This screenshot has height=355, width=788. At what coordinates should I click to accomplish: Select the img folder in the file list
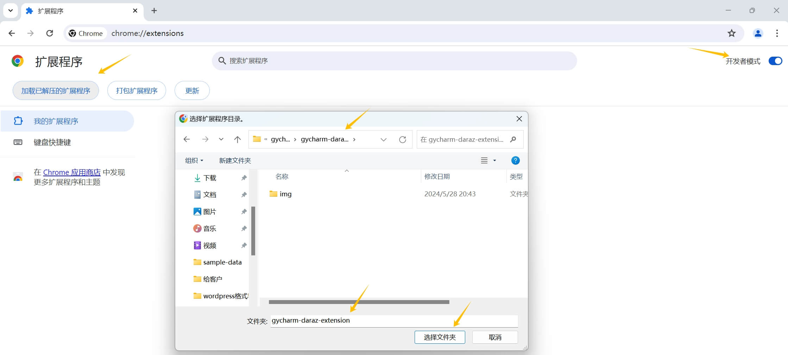point(281,194)
